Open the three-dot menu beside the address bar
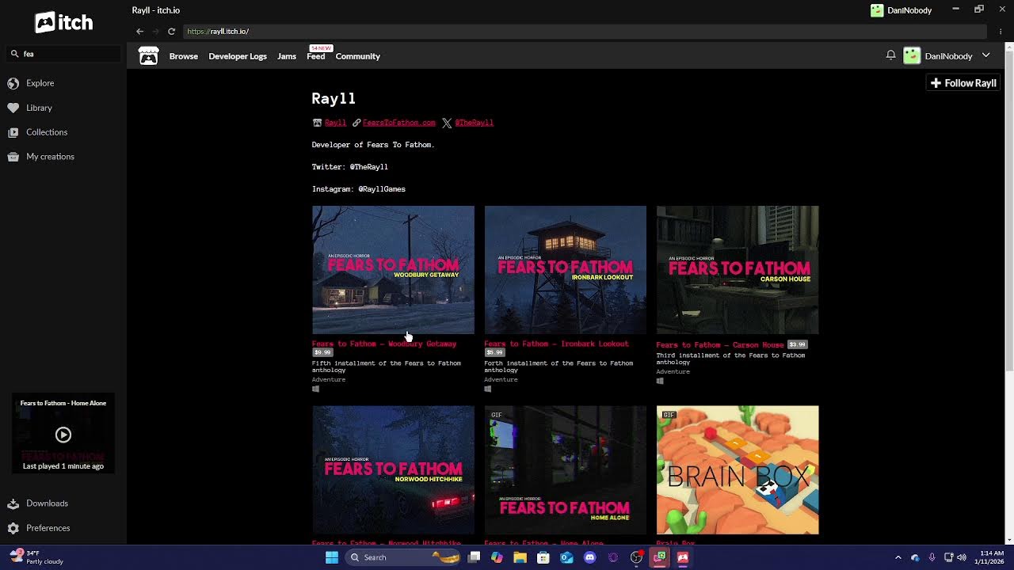Screen dimensions: 1014x570 (x=1001, y=32)
